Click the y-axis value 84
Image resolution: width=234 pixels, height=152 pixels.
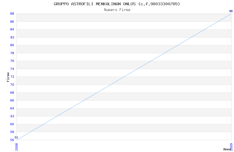12,29
